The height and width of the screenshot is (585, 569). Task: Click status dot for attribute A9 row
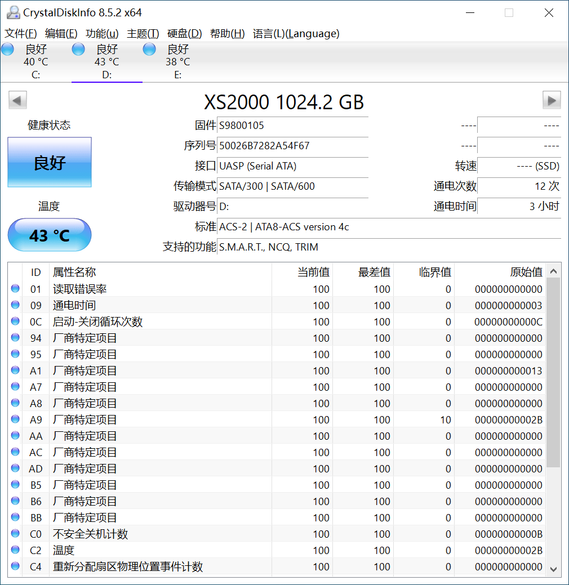(x=15, y=419)
